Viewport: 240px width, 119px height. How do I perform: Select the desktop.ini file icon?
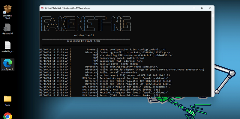click(x=7, y=29)
